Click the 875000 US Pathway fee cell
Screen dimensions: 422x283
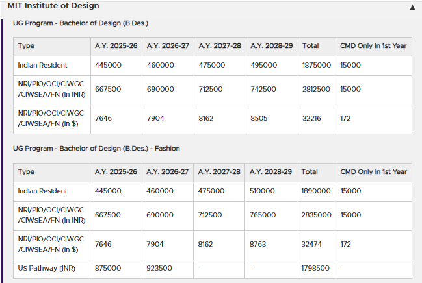[107, 268]
